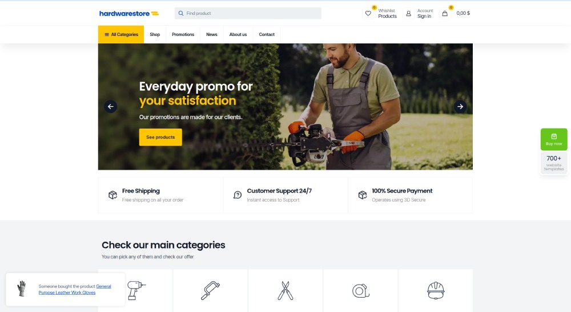Open the Shop menu item

click(x=155, y=34)
